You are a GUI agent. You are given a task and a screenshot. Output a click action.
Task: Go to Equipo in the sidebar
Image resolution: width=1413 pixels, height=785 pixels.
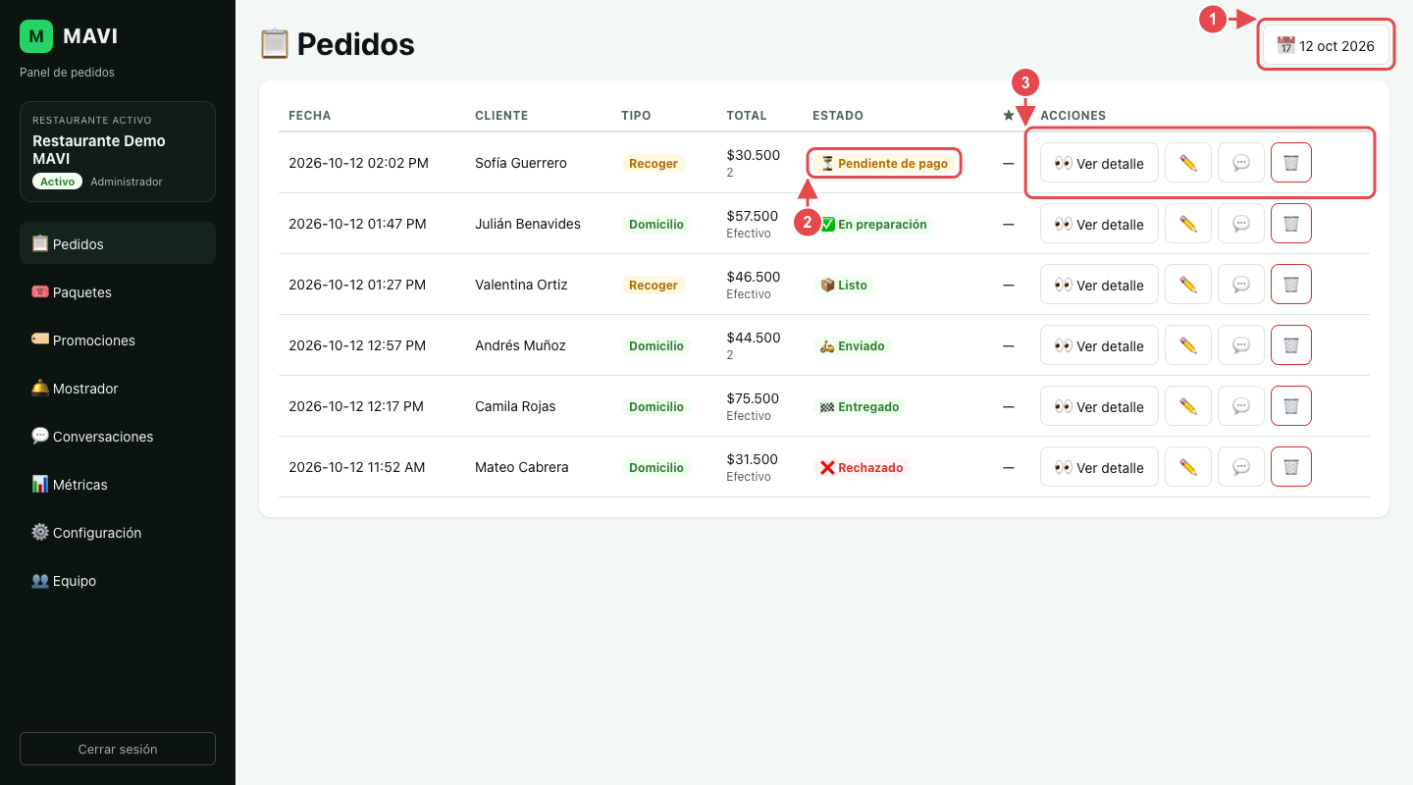pyautogui.click(x=118, y=580)
